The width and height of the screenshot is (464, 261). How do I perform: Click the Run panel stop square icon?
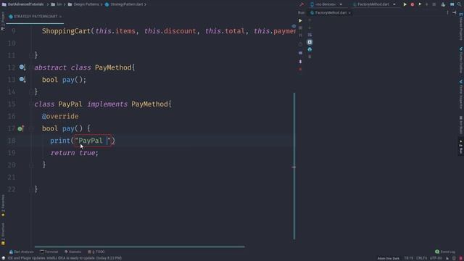tap(300, 28)
